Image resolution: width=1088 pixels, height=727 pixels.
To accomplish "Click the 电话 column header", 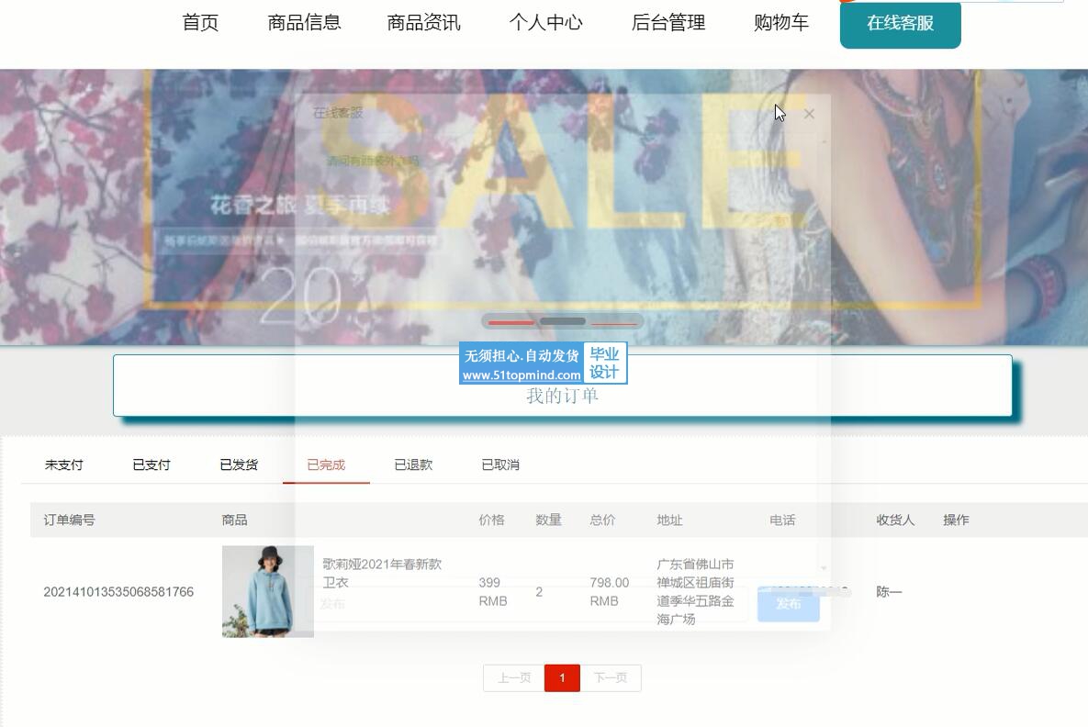I will 782,520.
